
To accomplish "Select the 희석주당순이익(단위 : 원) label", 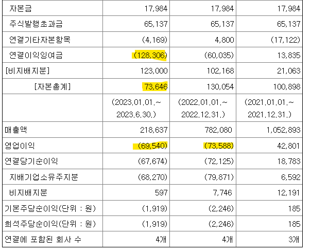I will click(50, 224).
